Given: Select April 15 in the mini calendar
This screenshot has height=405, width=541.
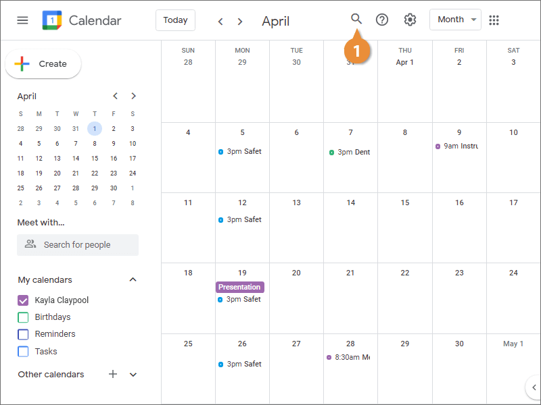Looking at the screenshot, I should click(95, 159).
